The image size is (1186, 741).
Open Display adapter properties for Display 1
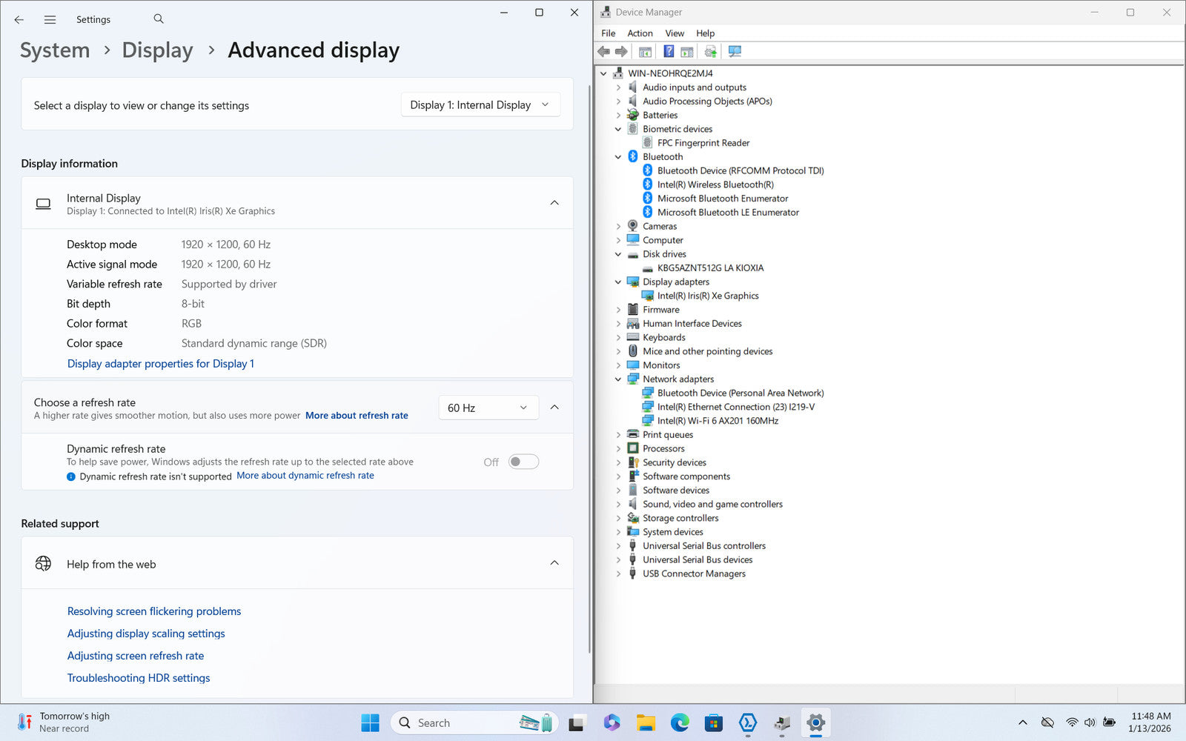(x=161, y=364)
